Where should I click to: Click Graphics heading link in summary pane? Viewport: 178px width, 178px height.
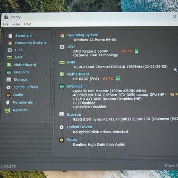(x=75, y=86)
